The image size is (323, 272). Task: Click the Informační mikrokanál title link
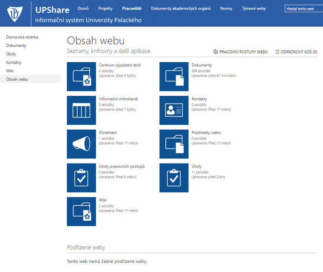coord(119,99)
